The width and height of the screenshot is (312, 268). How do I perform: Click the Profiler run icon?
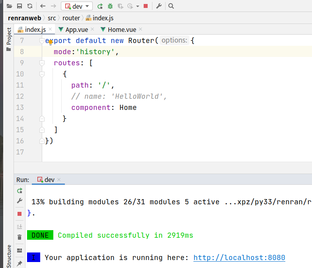tap(130, 6)
